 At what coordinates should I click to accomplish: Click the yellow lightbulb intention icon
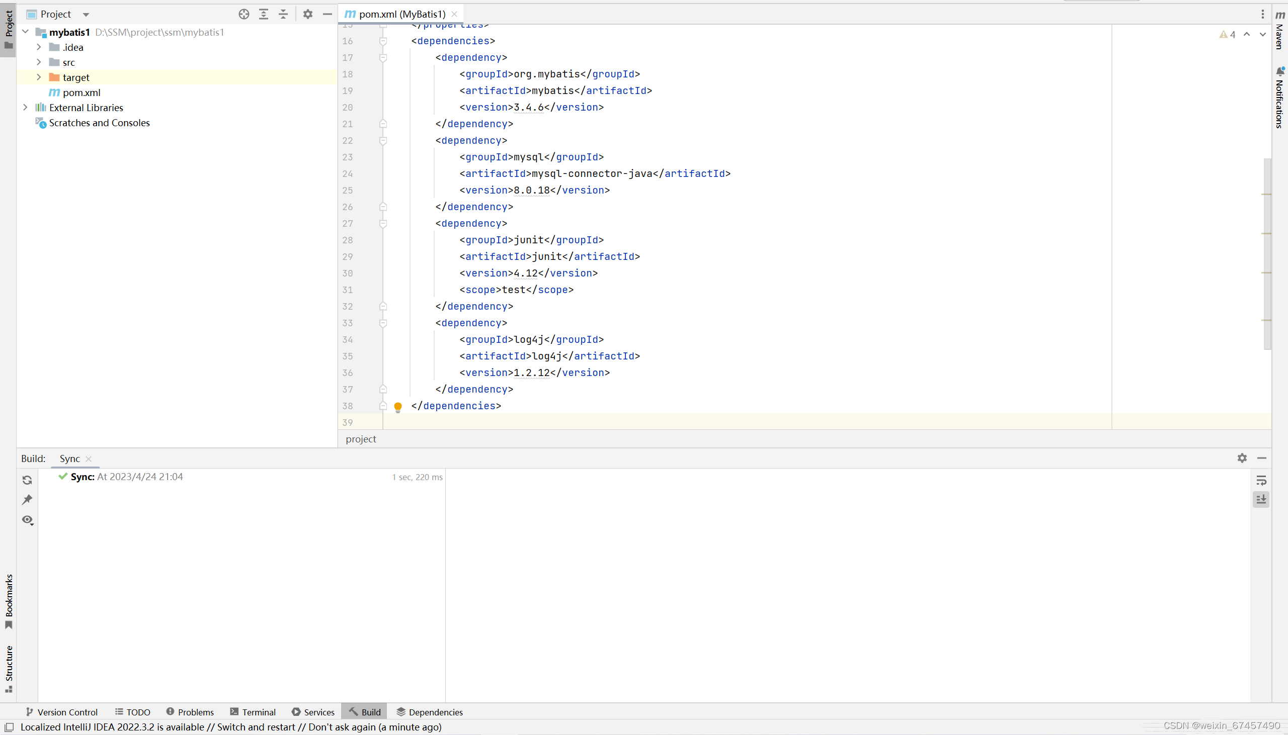398,406
